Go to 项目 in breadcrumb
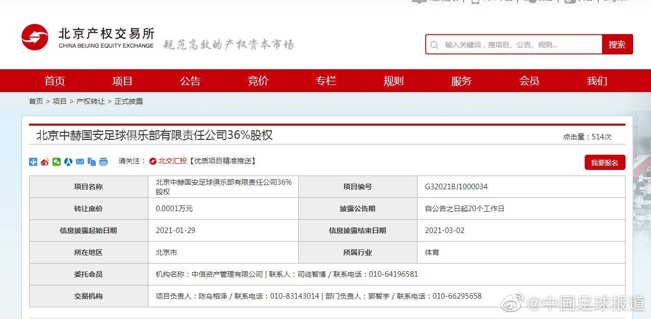 click(x=60, y=101)
